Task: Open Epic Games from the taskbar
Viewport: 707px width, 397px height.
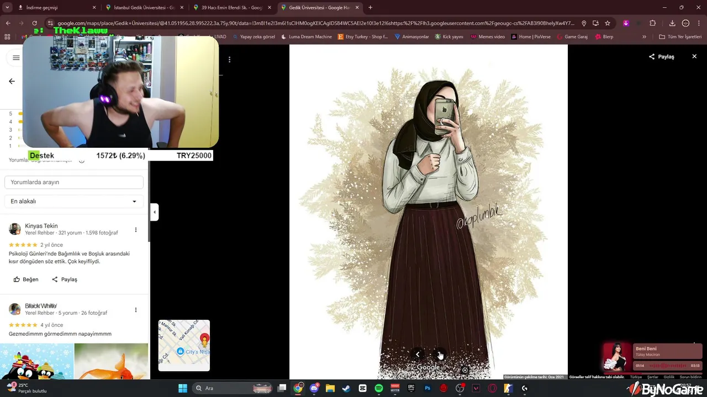Action: [411, 388]
